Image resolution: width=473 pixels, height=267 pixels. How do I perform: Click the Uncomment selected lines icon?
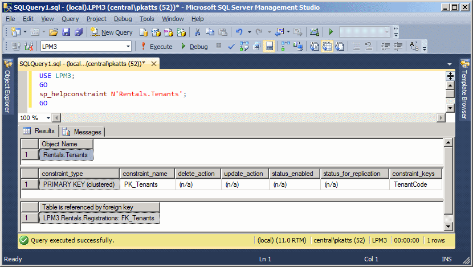[368, 47]
